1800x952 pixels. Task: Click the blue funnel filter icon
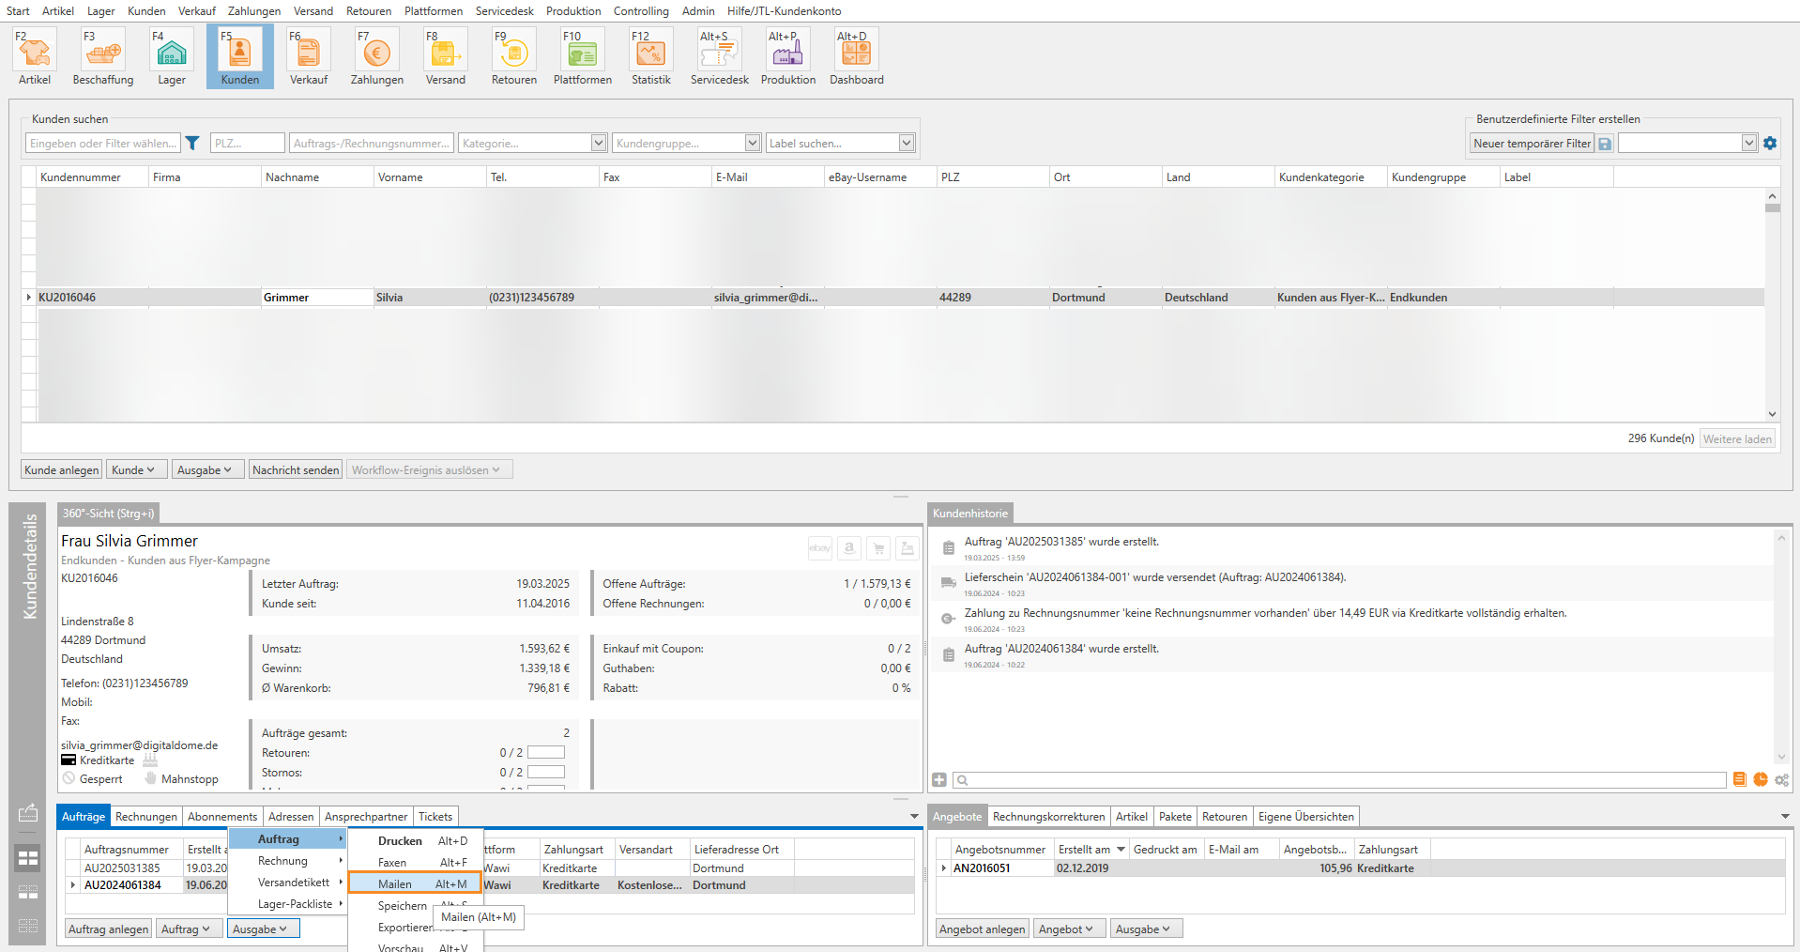tap(192, 144)
